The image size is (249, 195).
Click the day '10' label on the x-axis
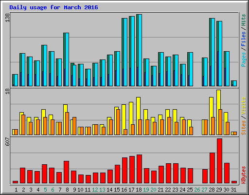click(x=80, y=190)
